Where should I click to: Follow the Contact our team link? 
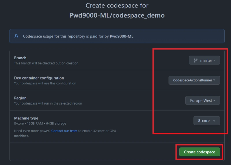pos(64,131)
